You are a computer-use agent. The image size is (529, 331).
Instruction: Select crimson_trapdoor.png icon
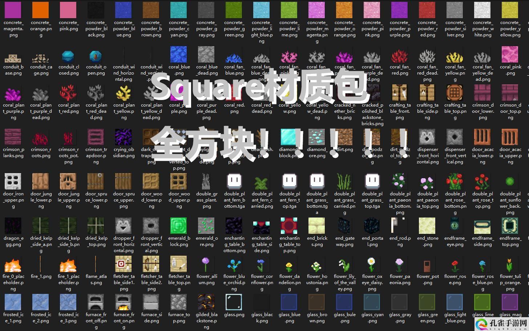click(x=96, y=137)
